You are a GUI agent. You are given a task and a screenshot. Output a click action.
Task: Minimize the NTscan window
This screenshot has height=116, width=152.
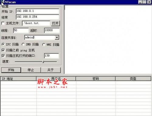point(140,2)
